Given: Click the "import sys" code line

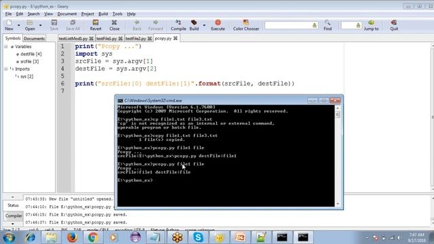Looking at the screenshot, I should [94, 54].
